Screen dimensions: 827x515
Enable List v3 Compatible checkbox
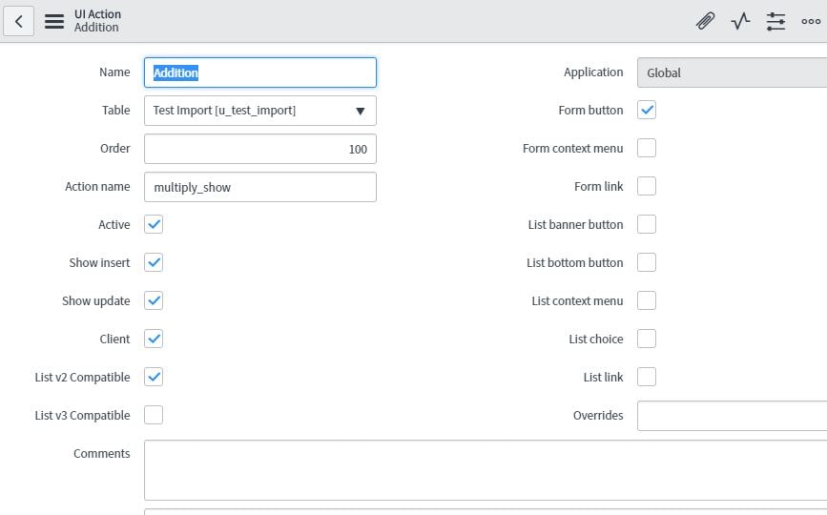coord(154,415)
